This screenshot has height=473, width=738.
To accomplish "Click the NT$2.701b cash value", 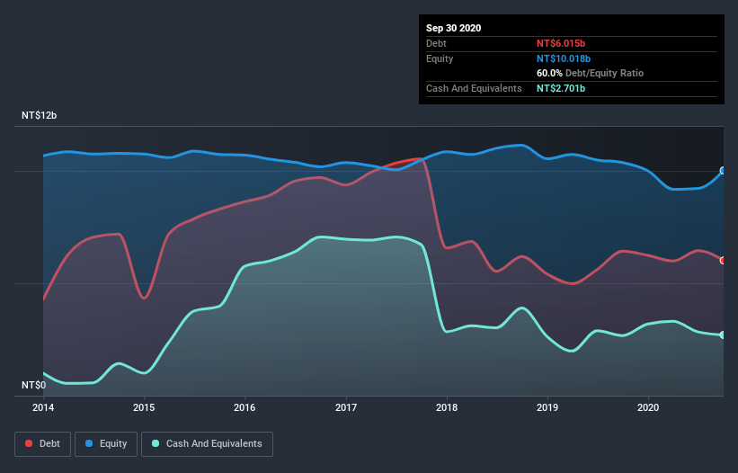I will tap(561, 88).
